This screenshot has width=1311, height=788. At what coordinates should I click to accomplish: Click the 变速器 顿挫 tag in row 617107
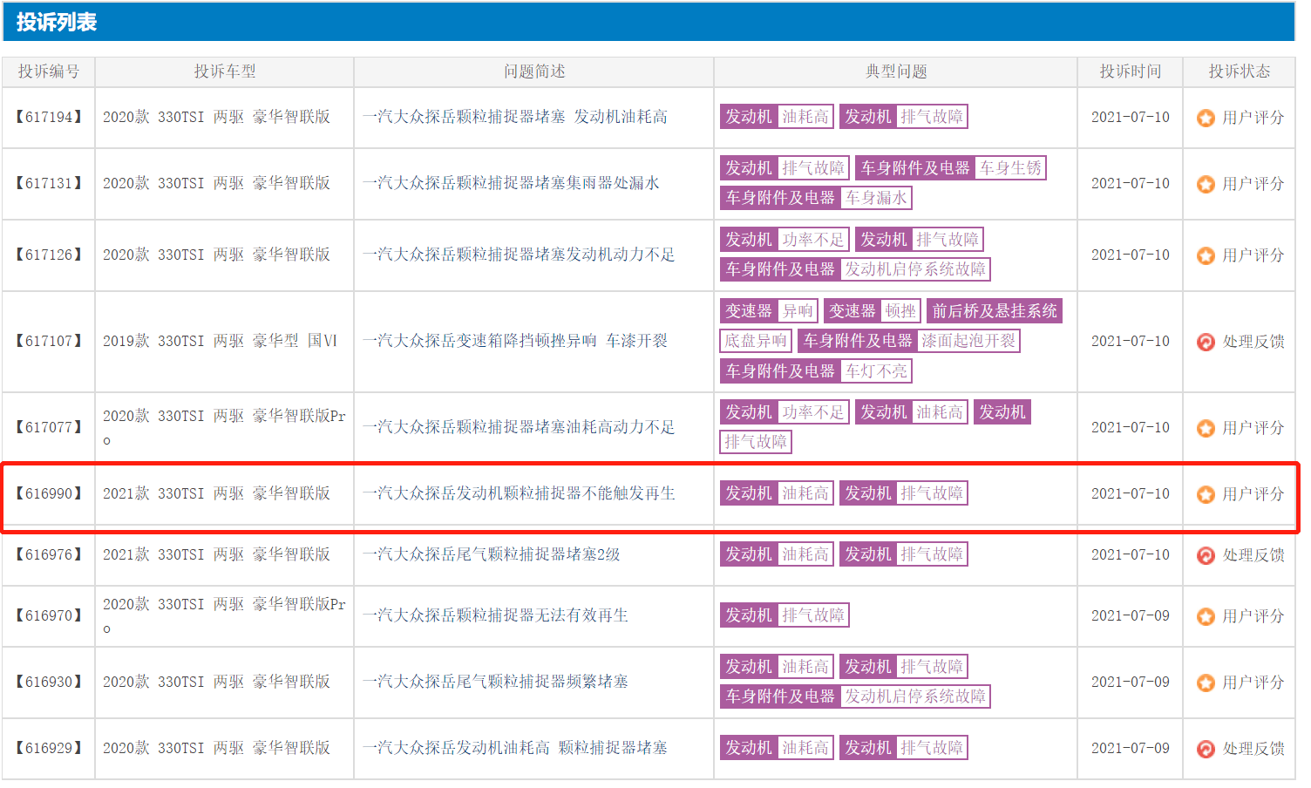[873, 311]
